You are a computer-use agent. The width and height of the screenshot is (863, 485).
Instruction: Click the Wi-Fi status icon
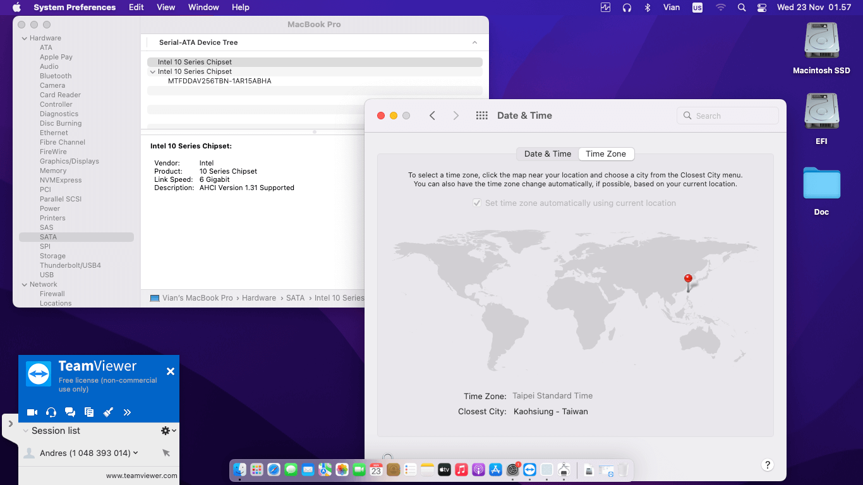(x=721, y=8)
